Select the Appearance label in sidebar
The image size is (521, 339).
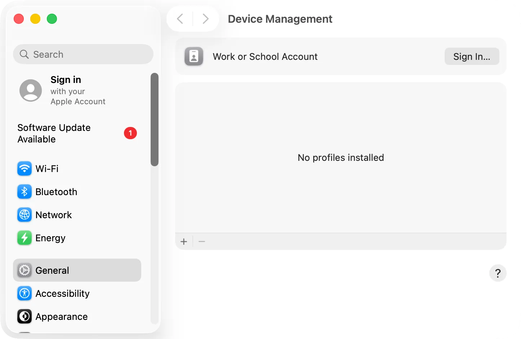[62, 317]
